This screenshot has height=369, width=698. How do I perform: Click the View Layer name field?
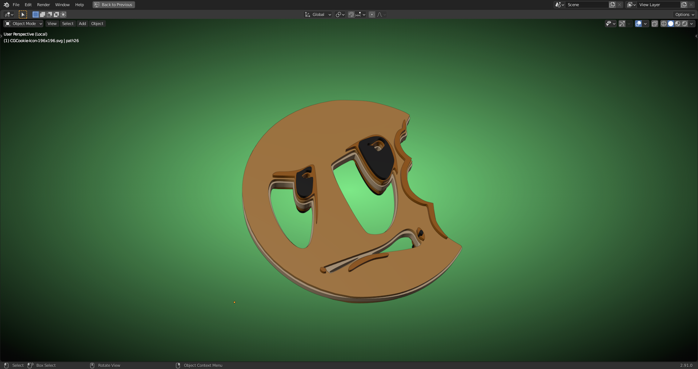click(x=658, y=5)
